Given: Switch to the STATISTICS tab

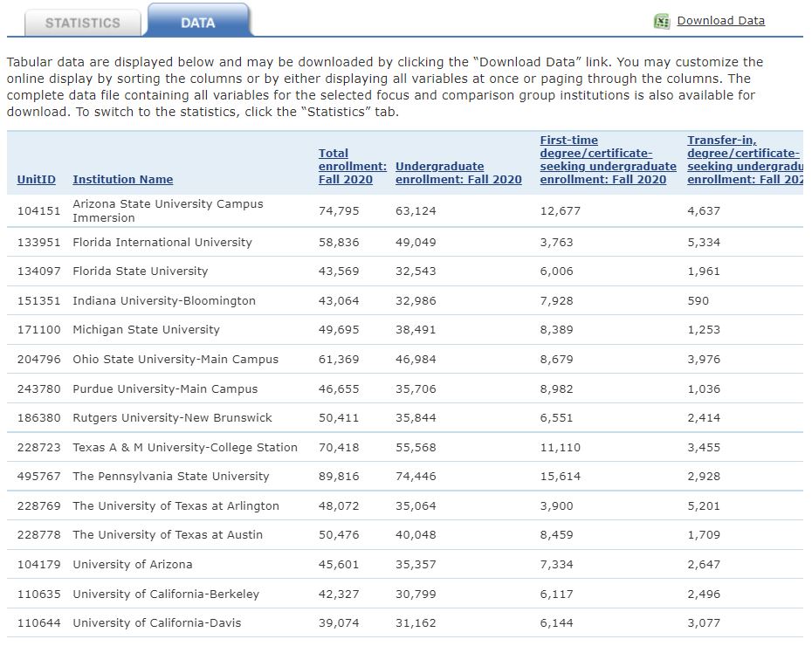Looking at the screenshot, I should pyautogui.click(x=83, y=23).
